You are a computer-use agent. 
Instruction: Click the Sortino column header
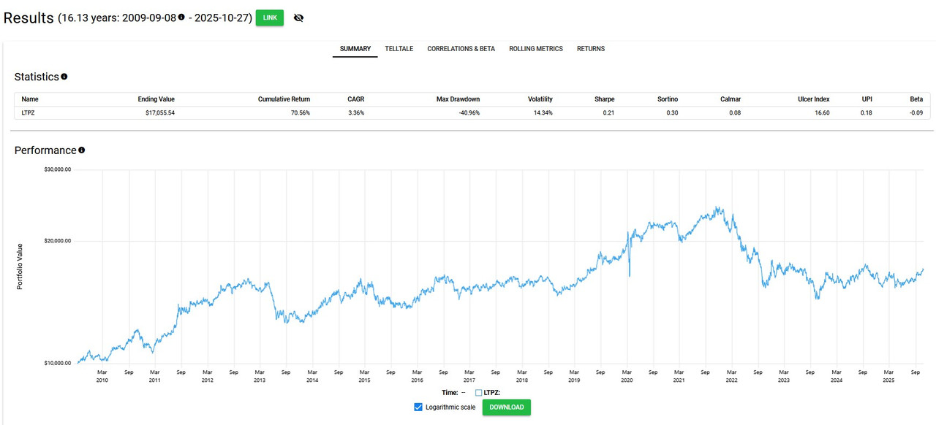tap(666, 99)
